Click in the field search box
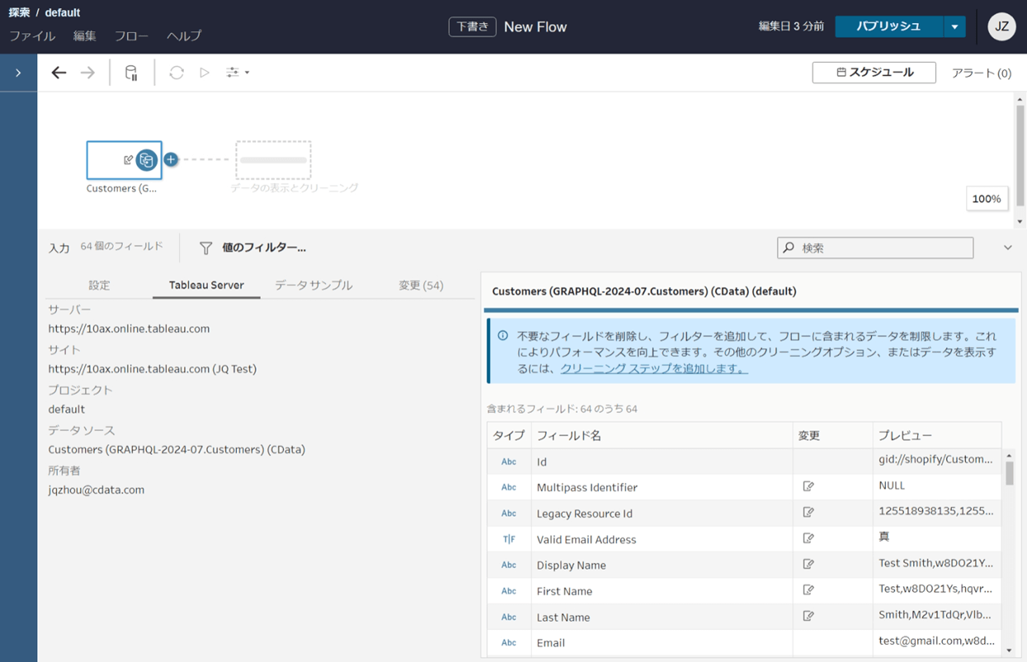Image resolution: width=1027 pixels, height=662 pixels. [x=875, y=247]
